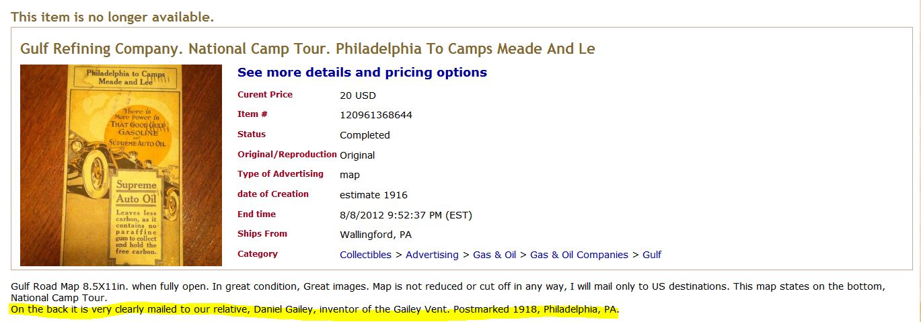Click 'Wallingford, PA' ships-from value
921x322 pixels.
[x=375, y=235]
